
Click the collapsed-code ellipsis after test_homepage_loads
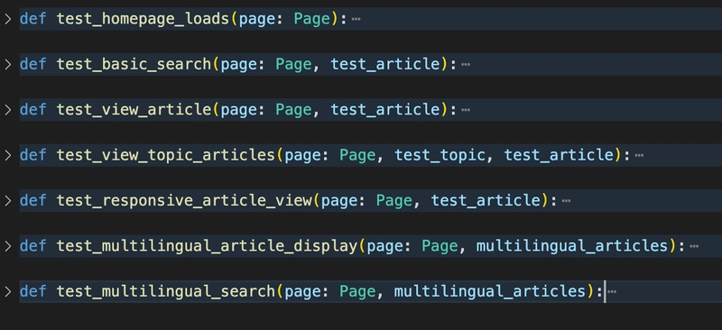tap(356, 19)
